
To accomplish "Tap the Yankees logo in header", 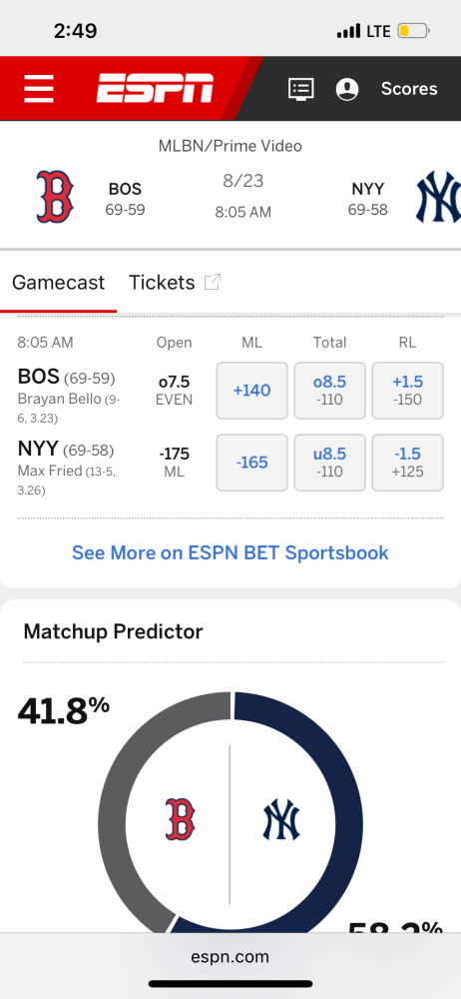I will pos(439,196).
